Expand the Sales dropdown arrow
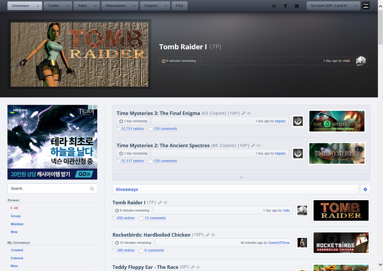Screen dimensions: 383x271 click(x=96, y=6)
